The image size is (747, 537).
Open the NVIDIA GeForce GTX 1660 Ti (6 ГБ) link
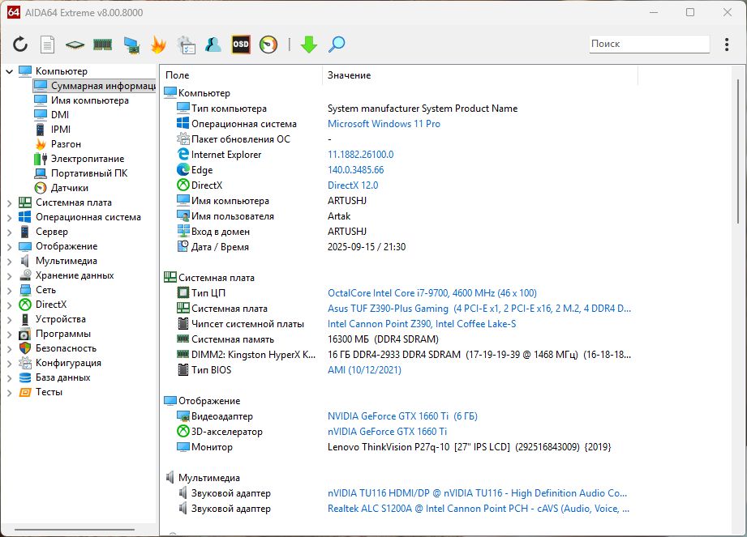click(x=402, y=416)
